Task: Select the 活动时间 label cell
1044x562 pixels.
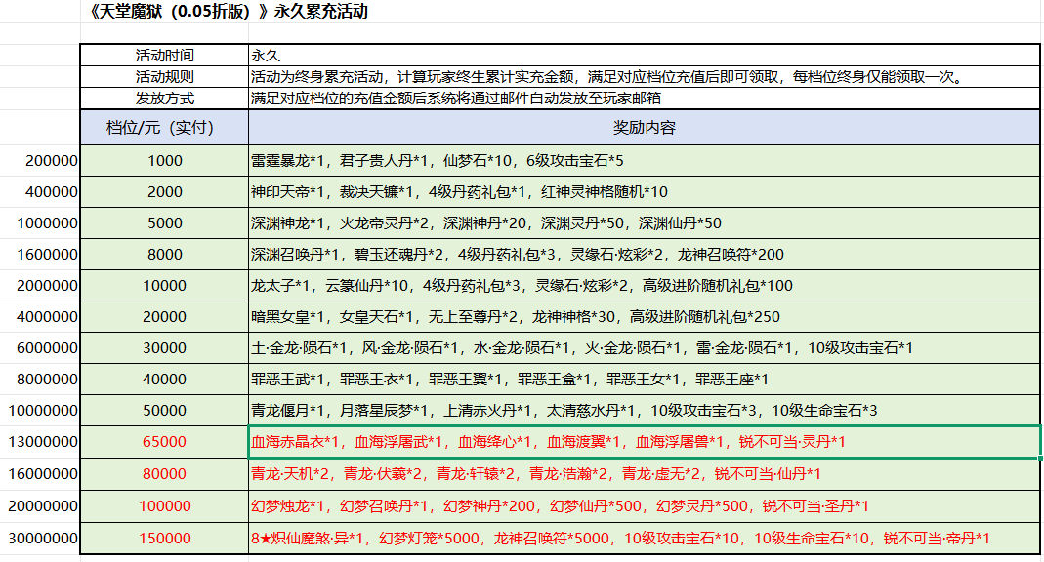Action: [164, 55]
